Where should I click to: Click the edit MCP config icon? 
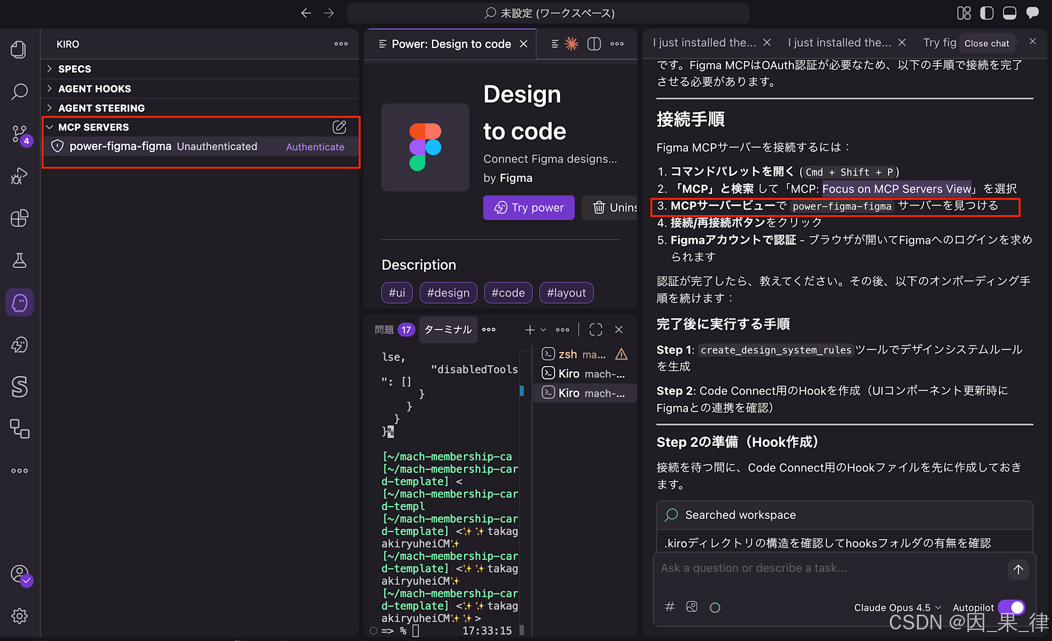tap(339, 127)
